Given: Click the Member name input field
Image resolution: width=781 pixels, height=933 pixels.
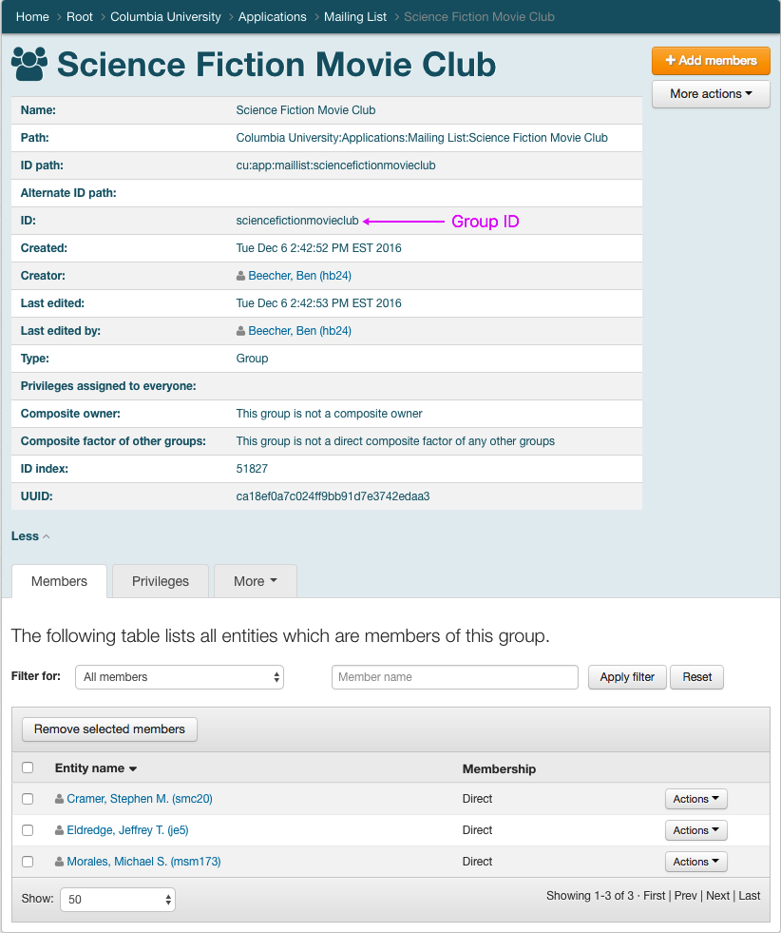Looking at the screenshot, I should (455, 677).
